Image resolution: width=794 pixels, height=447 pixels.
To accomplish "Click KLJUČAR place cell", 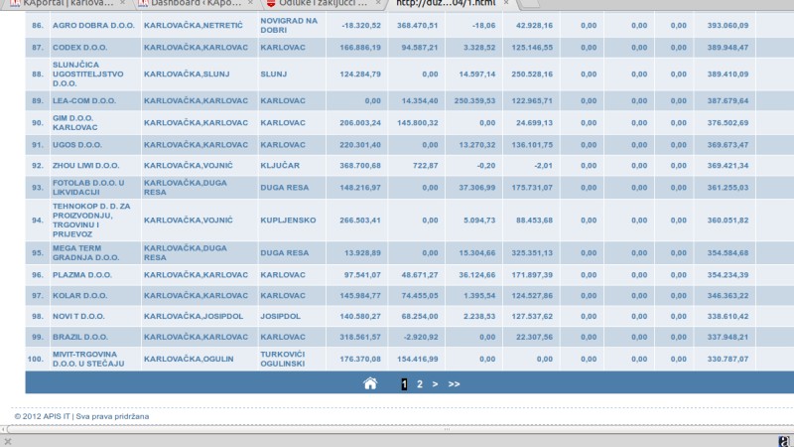I will click(x=280, y=166).
